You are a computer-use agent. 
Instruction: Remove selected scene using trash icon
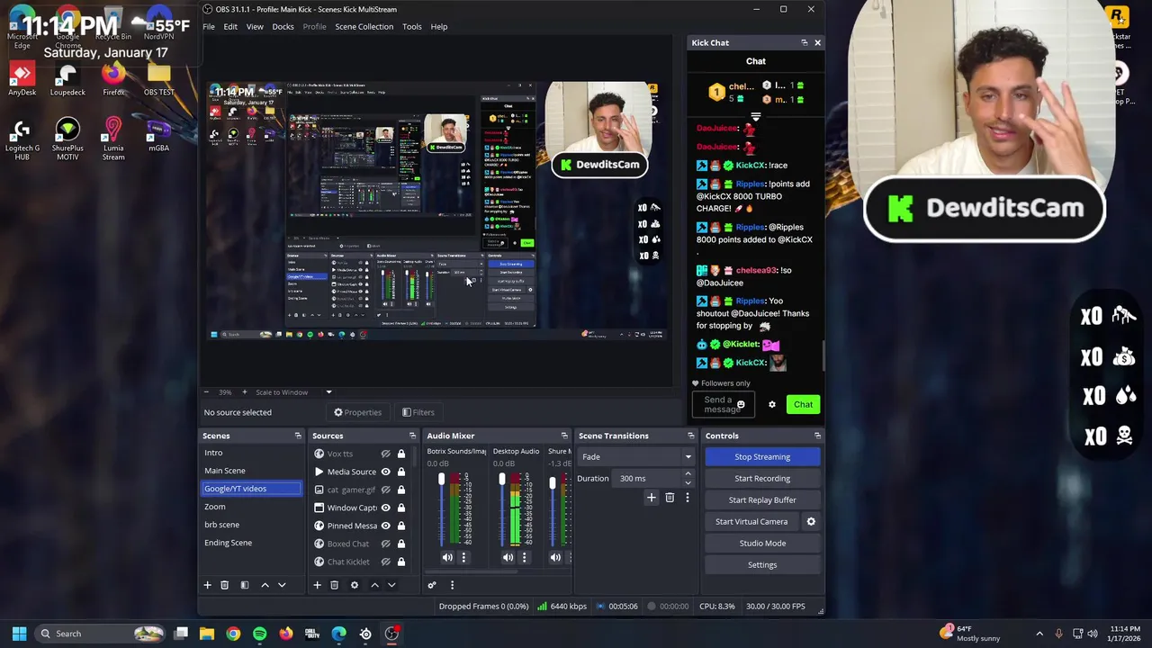(225, 585)
